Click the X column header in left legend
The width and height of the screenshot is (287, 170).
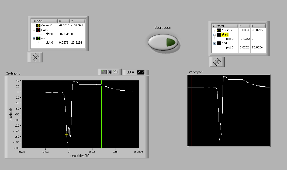click(x=64, y=21)
